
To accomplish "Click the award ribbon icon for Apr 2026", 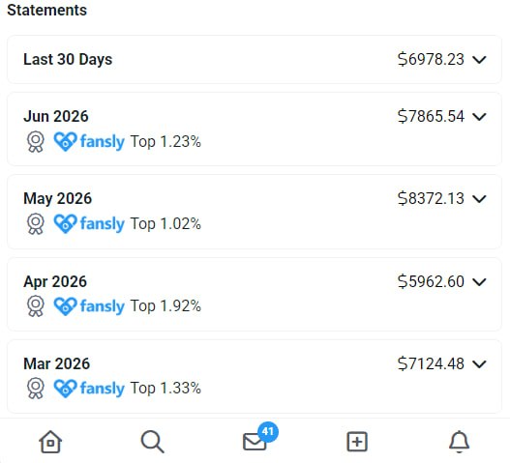I will 36,306.
